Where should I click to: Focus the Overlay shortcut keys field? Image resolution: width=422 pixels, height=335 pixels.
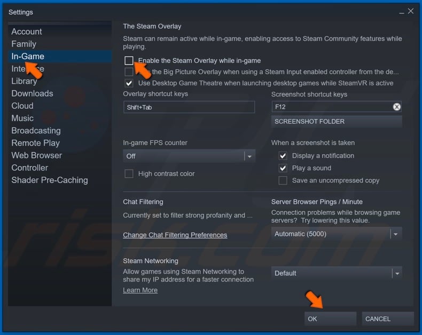click(189, 107)
